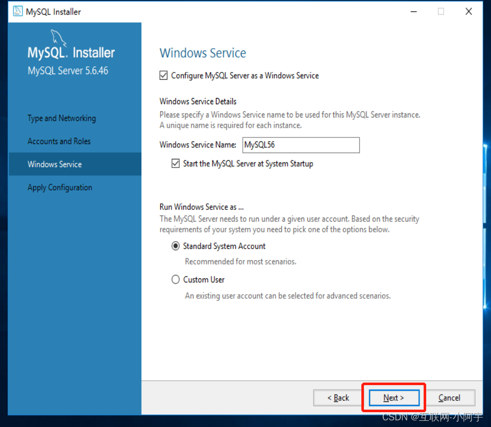The height and width of the screenshot is (427, 491).
Task: Choose the Custom User option
Action: coord(175,279)
